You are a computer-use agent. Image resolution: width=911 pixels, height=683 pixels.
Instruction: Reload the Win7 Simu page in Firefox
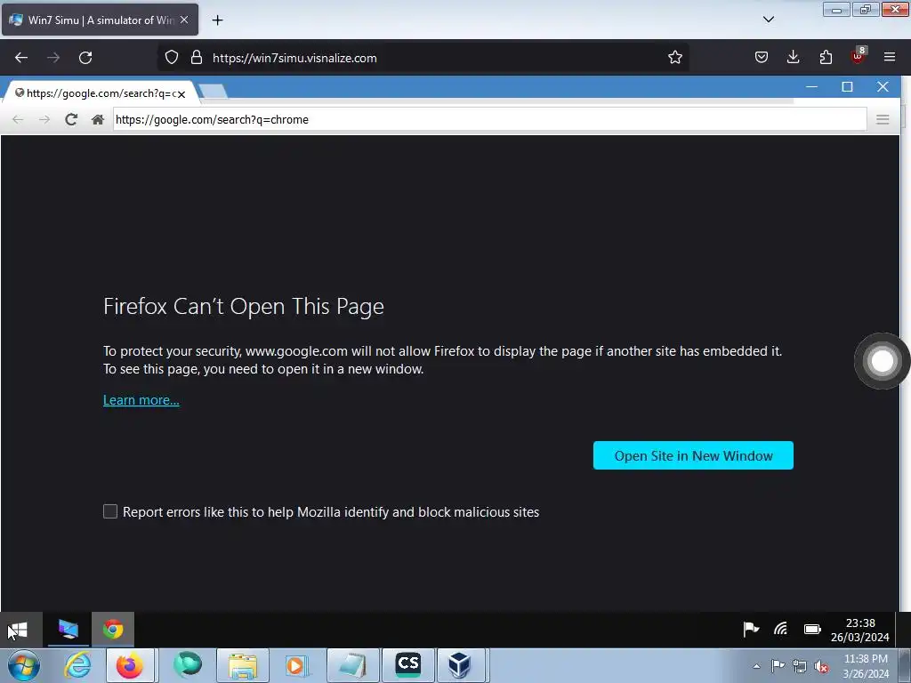[x=85, y=58]
